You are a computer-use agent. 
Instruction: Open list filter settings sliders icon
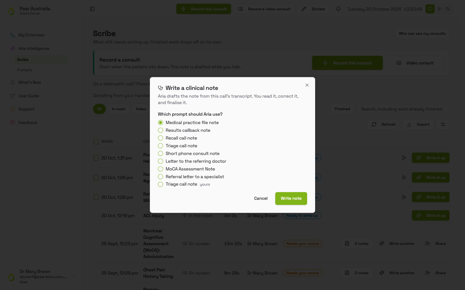pyautogui.click(x=443, y=124)
